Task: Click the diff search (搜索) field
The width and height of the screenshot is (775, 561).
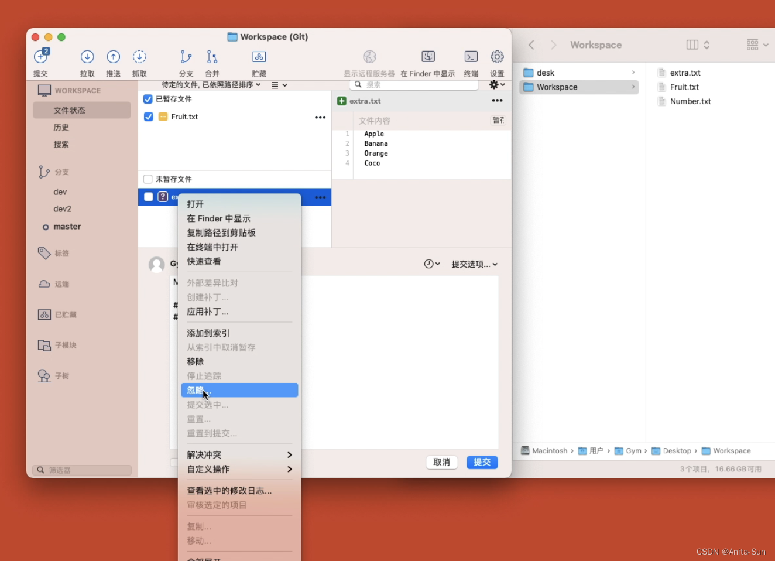Action: pos(414,85)
